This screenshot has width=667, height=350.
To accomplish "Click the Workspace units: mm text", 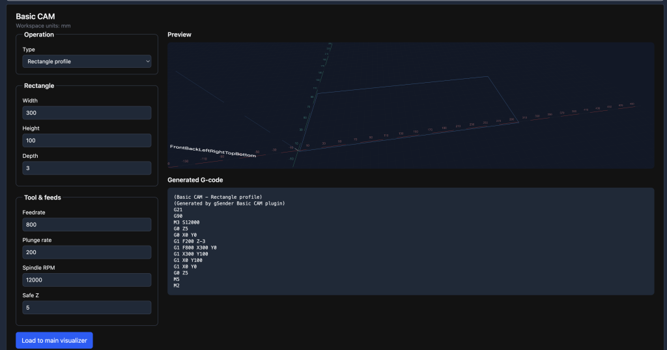I will (x=44, y=25).
